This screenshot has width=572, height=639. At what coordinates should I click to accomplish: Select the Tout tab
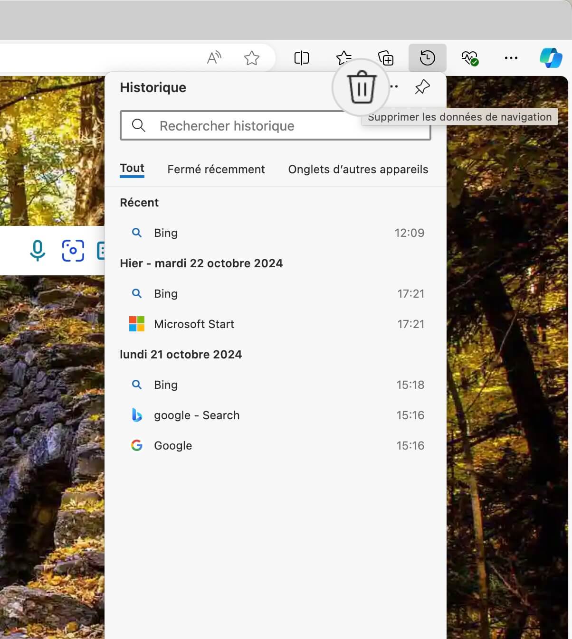pos(132,169)
